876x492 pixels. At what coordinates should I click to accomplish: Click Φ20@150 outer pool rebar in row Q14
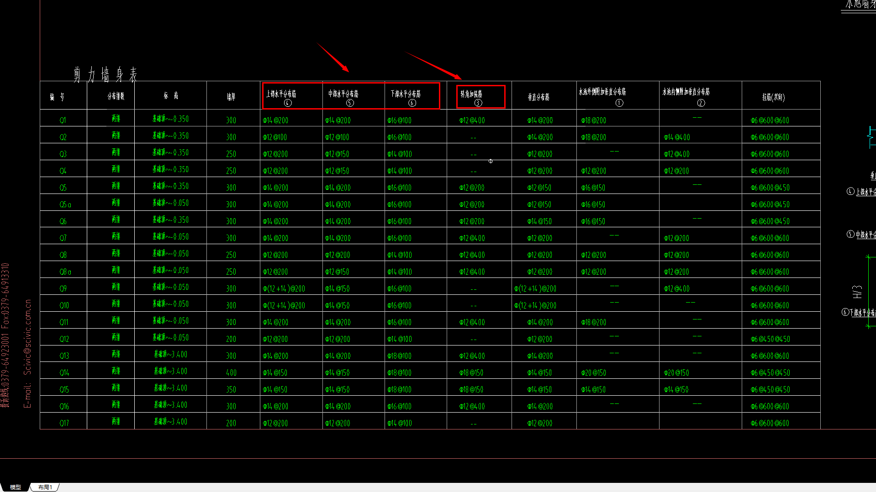(593, 373)
